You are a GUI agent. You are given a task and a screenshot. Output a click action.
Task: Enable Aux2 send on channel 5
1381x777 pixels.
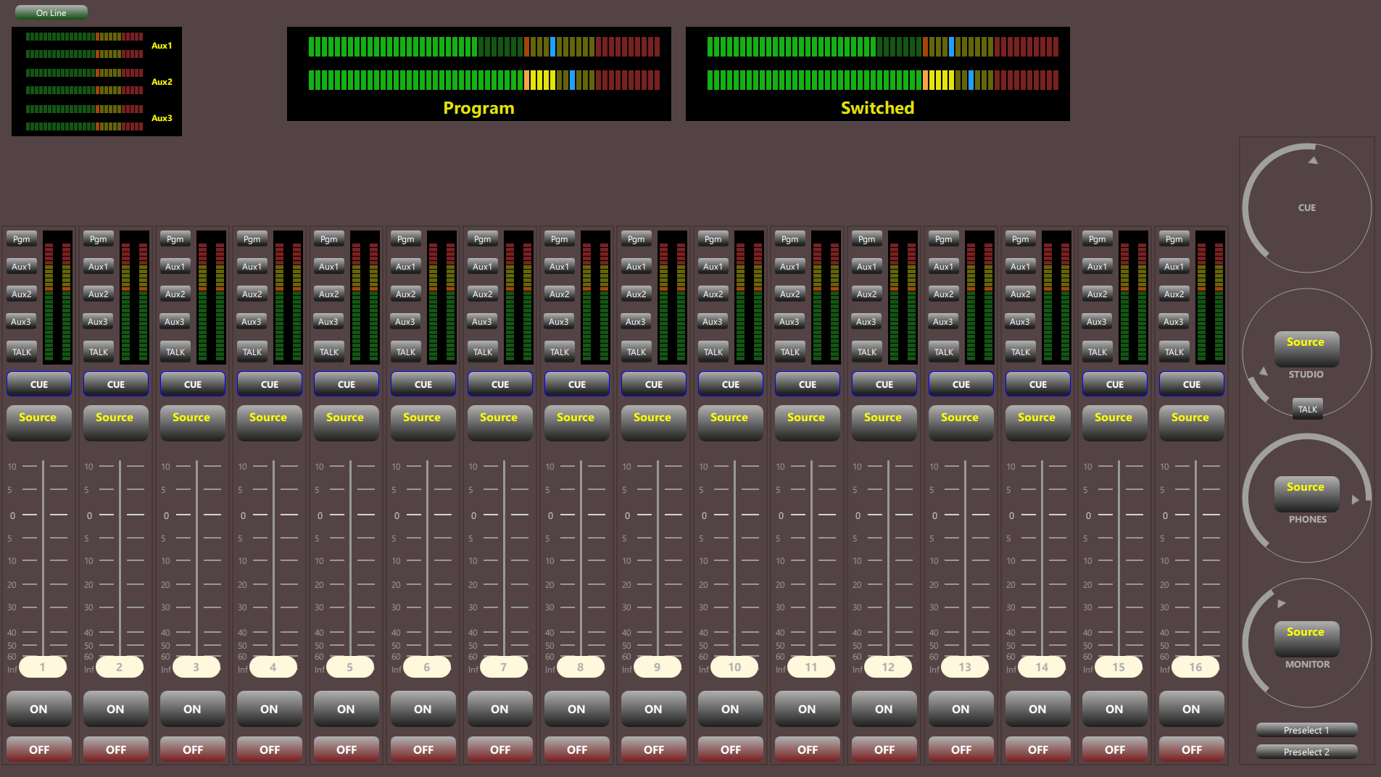[x=328, y=294]
